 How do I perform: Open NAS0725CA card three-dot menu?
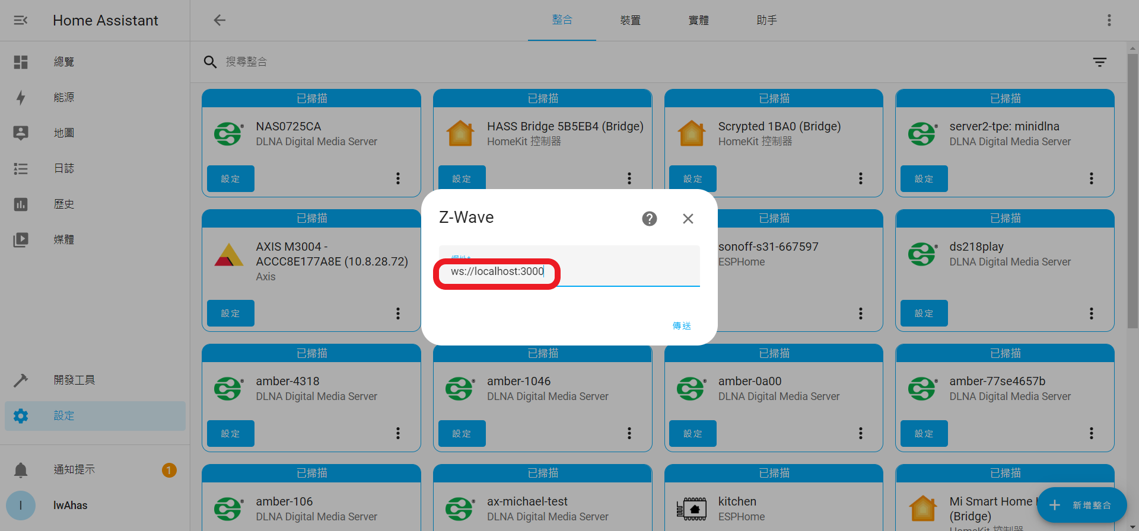[398, 178]
